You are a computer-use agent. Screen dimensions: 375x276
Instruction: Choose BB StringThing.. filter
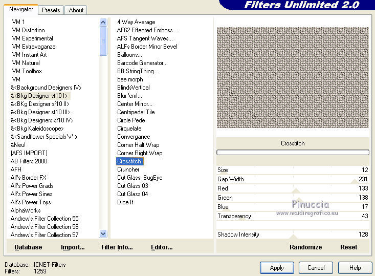(137, 71)
